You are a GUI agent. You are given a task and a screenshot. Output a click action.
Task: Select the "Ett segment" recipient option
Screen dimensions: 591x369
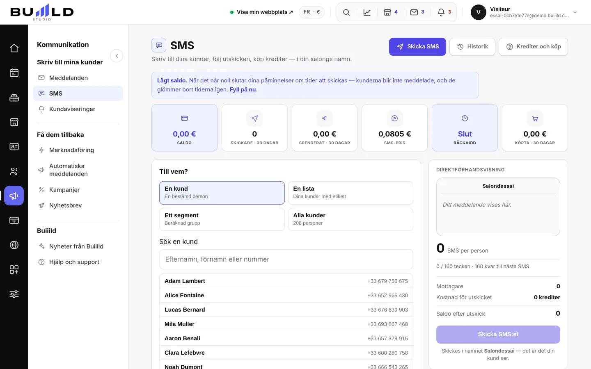point(222,219)
